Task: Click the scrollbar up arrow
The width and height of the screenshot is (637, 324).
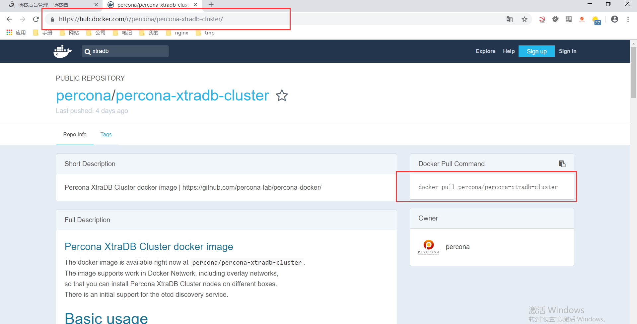Action: coord(633,43)
